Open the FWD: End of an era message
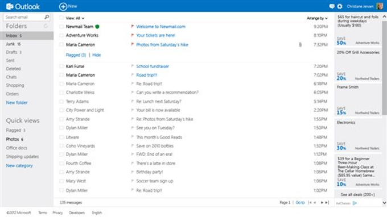Image resolution: width=387 pixels, height=217 pixels. click(x=154, y=154)
